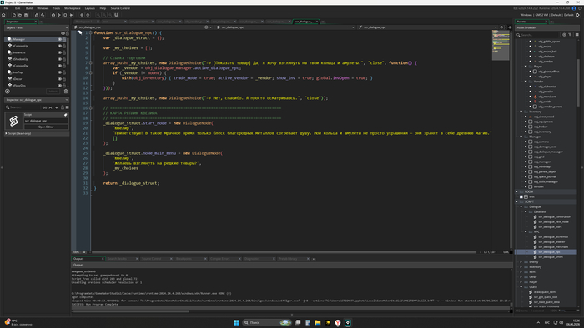Screen dimensions: 584x328
Task: Click the Inherit button below layers
Action: pyautogui.click(x=53, y=92)
